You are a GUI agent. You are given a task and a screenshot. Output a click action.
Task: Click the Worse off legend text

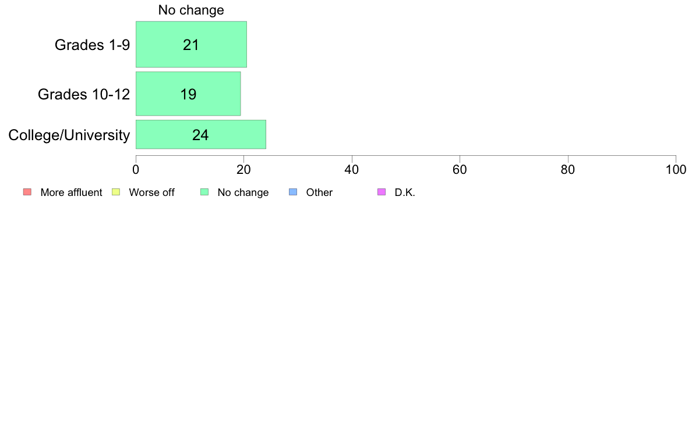[x=152, y=192]
